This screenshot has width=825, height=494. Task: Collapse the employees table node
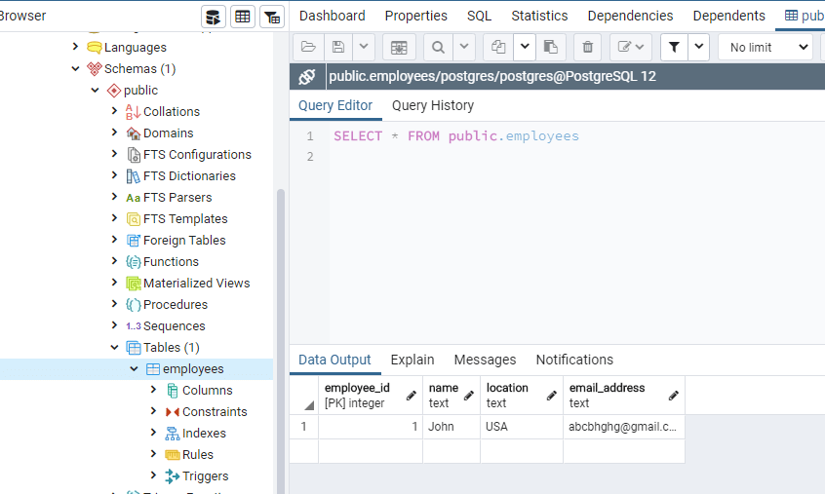(134, 368)
